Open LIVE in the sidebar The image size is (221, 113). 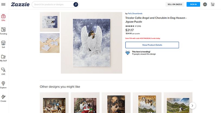[3, 71]
